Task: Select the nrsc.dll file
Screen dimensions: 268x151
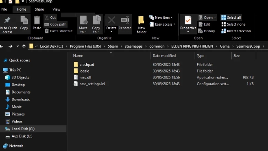Action: (x=85, y=77)
